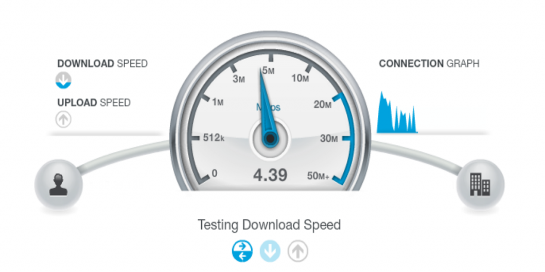Click the speedometer needle hub
Viewport: 545px width, 272px height.
pos(270,139)
